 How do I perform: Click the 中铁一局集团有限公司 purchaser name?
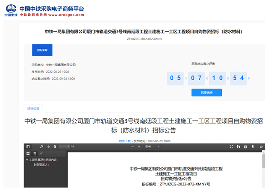click(61, 65)
